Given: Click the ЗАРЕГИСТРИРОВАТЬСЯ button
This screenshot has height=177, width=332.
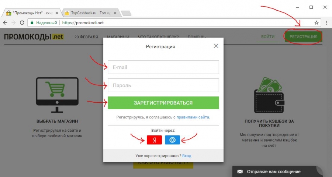Looking at the screenshot, I should pos(163,103).
